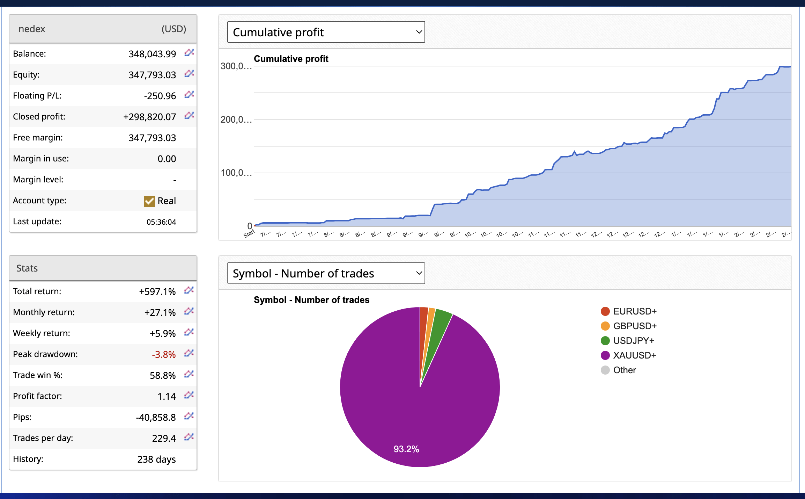Click the nedex account header
Image resolution: width=805 pixels, height=499 pixels.
click(x=32, y=29)
